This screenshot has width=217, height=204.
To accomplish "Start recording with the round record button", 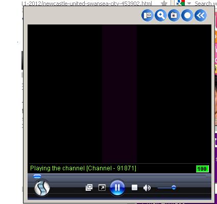I will tap(187, 15).
